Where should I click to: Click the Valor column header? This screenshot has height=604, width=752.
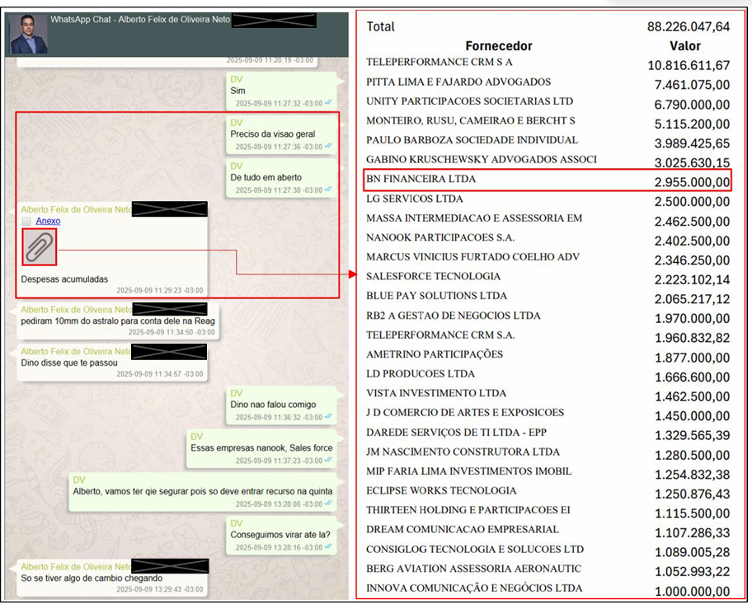[x=685, y=46]
